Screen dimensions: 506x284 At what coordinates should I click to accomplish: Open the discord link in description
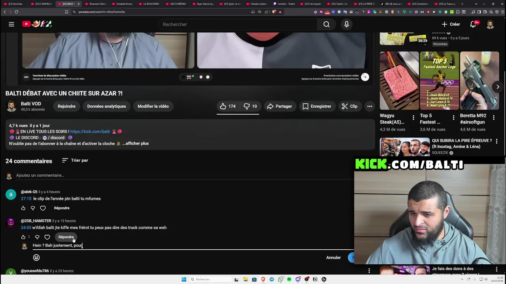tap(53, 138)
